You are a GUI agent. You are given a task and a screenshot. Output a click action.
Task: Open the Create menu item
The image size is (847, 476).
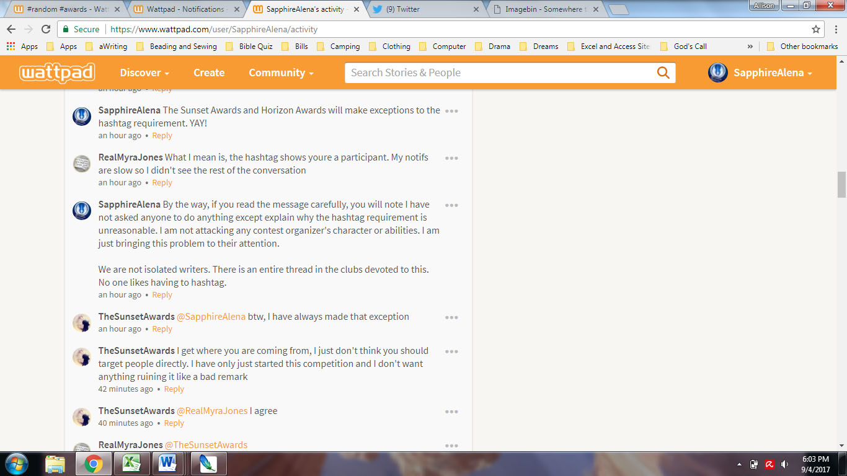coord(209,73)
